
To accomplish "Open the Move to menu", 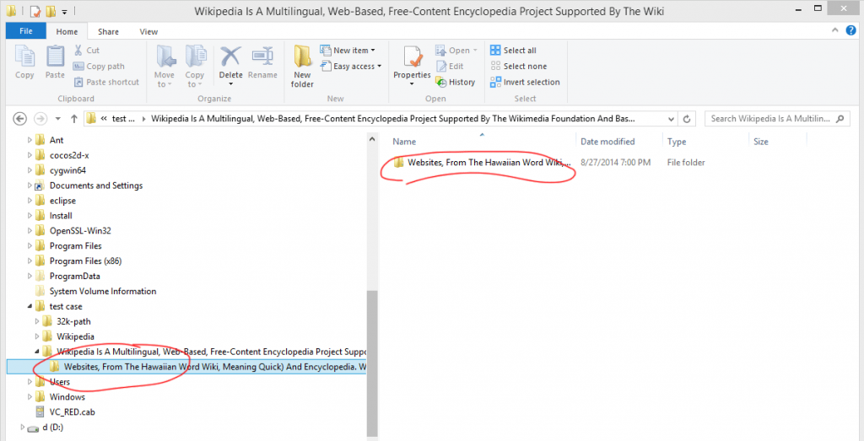I will [x=165, y=66].
